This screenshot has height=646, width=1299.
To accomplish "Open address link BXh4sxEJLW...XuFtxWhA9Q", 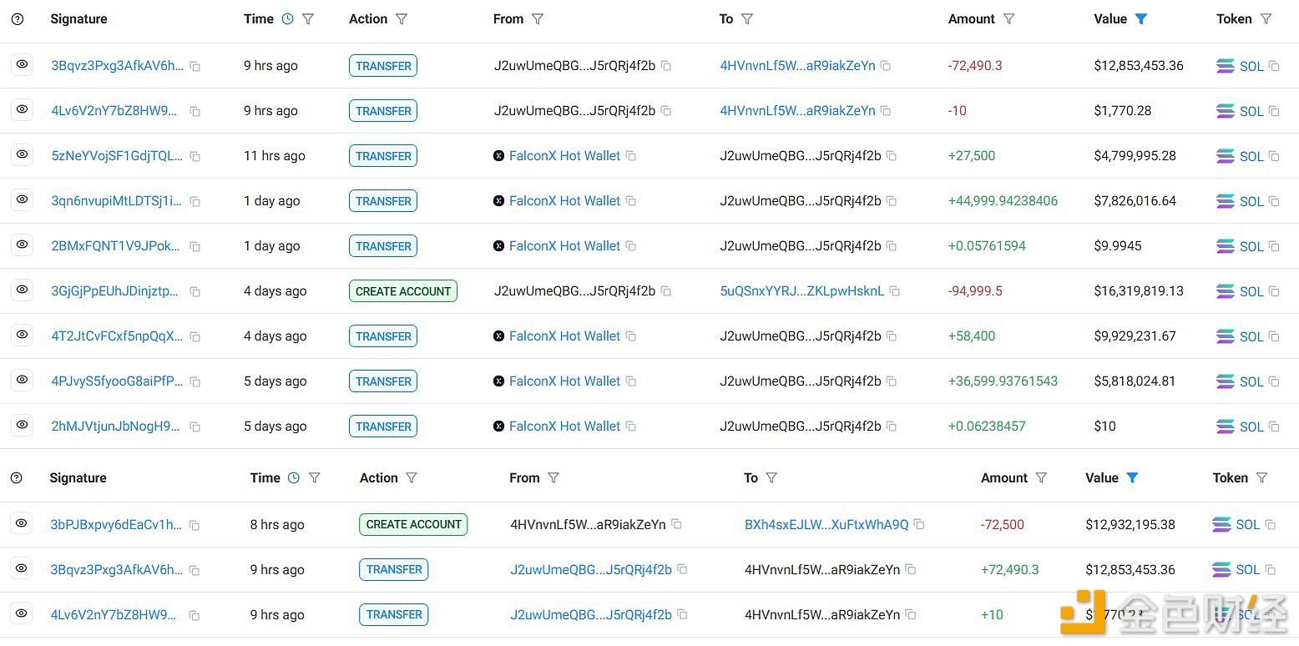I will pyautogui.click(x=826, y=525).
